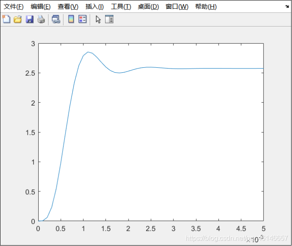Open the 编辑(E) menu
The height and width of the screenshot is (246, 292).
[x=41, y=7]
